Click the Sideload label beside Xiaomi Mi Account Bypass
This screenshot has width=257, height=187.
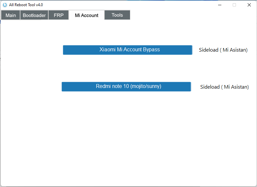tap(223, 50)
